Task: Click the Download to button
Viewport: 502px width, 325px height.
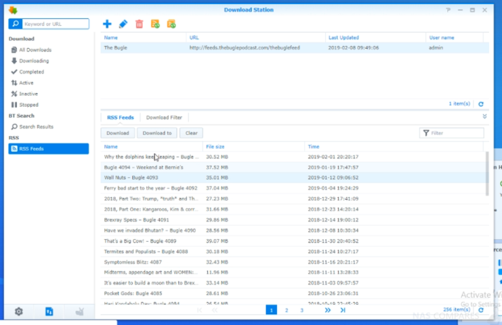Action: (157, 133)
